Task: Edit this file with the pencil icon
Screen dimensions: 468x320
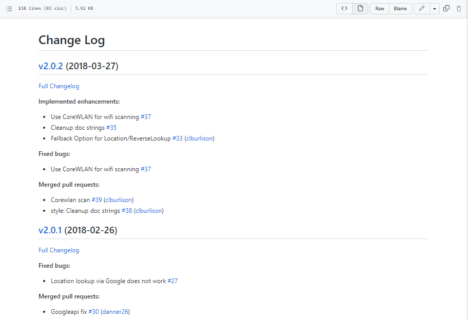Action: point(421,8)
